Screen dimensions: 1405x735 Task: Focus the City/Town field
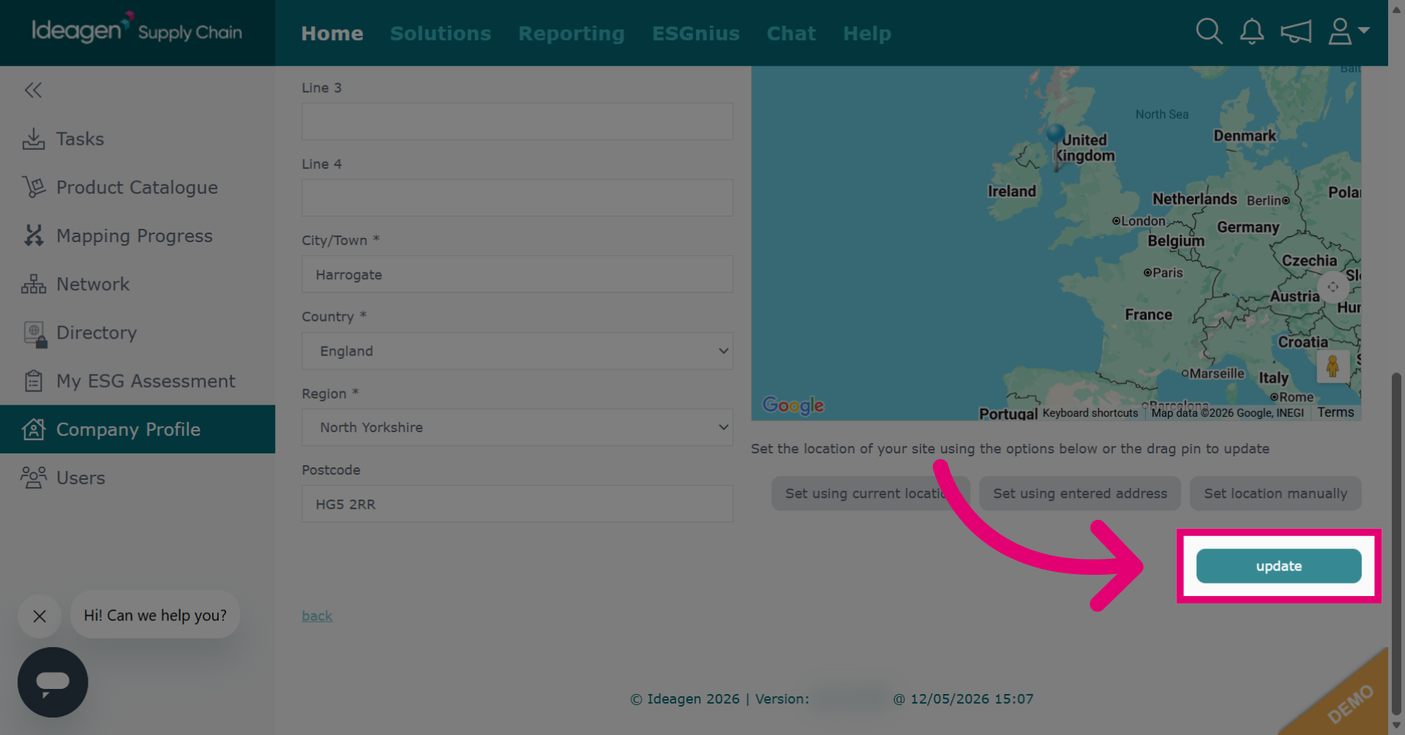click(517, 274)
